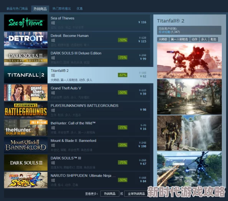Image resolution: width=228 pixels, height=201 pixels.
Task: Select the 多人 tag in preview panel
Action: coord(204,39)
